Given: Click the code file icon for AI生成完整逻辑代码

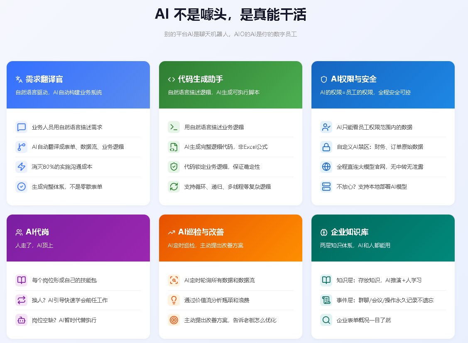Looking at the screenshot, I should [174, 147].
